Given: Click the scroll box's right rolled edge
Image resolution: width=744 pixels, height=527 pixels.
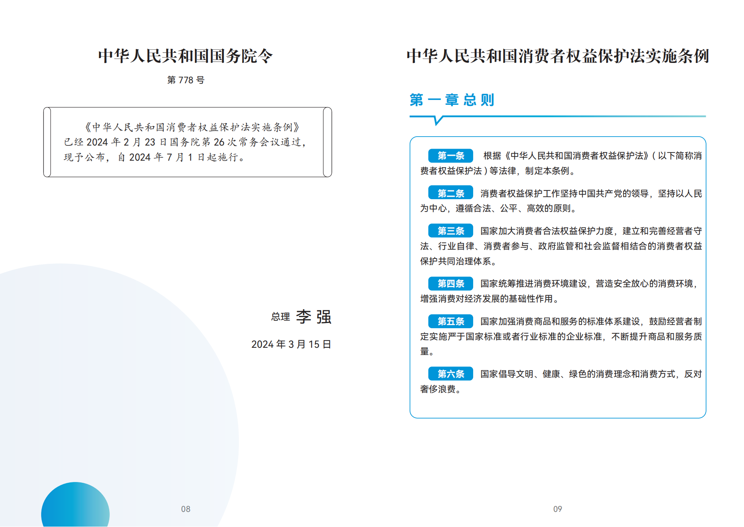Looking at the screenshot, I should [x=328, y=142].
